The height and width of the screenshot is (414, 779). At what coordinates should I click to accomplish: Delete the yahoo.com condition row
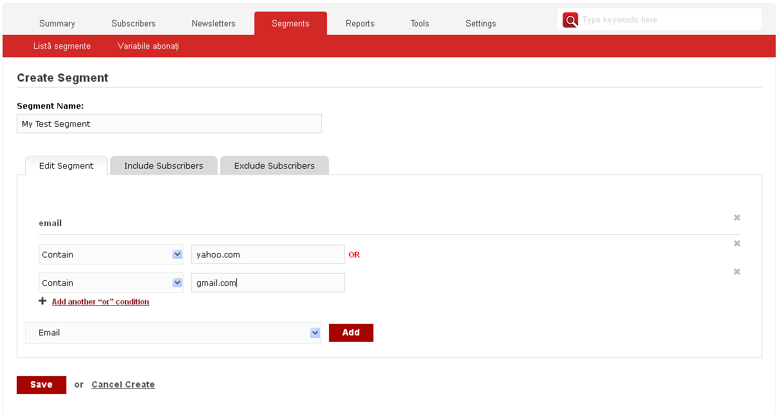737,243
